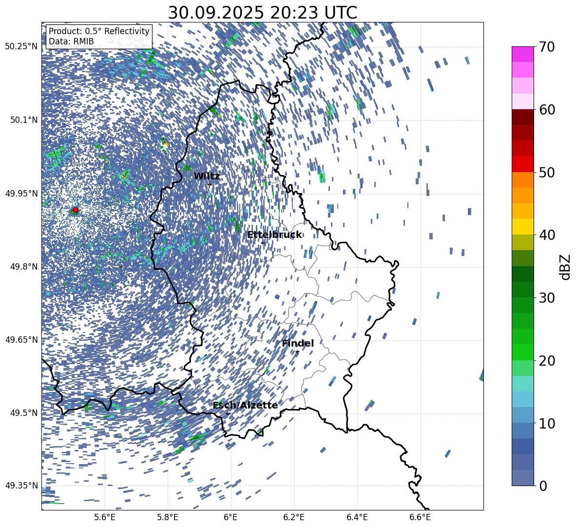Click the 49.8°N latitude label
The height and width of the screenshot is (527, 577).
click(24, 267)
